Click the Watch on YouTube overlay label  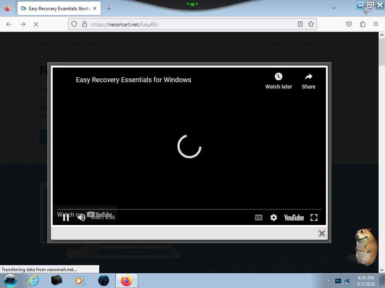point(85,214)
